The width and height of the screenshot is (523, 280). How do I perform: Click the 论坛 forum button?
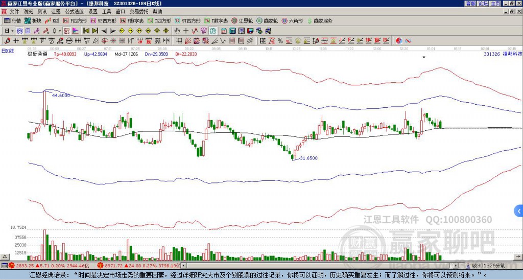pos(483,4)
